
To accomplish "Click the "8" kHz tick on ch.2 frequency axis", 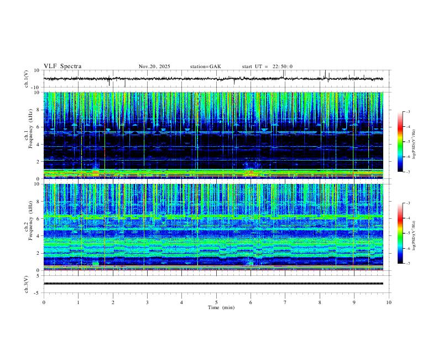I will point(39,202).
